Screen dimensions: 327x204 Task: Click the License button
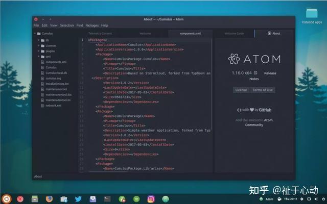[x=241, y=90]
